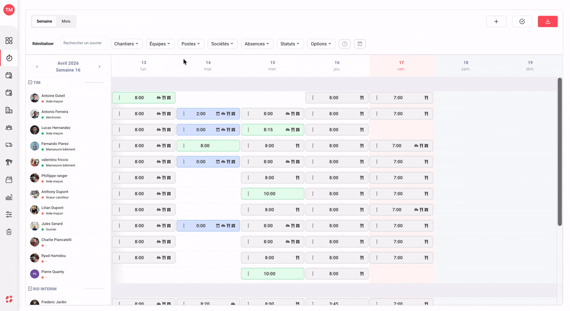Click the TM user avatar

click(x=9, y=9)
